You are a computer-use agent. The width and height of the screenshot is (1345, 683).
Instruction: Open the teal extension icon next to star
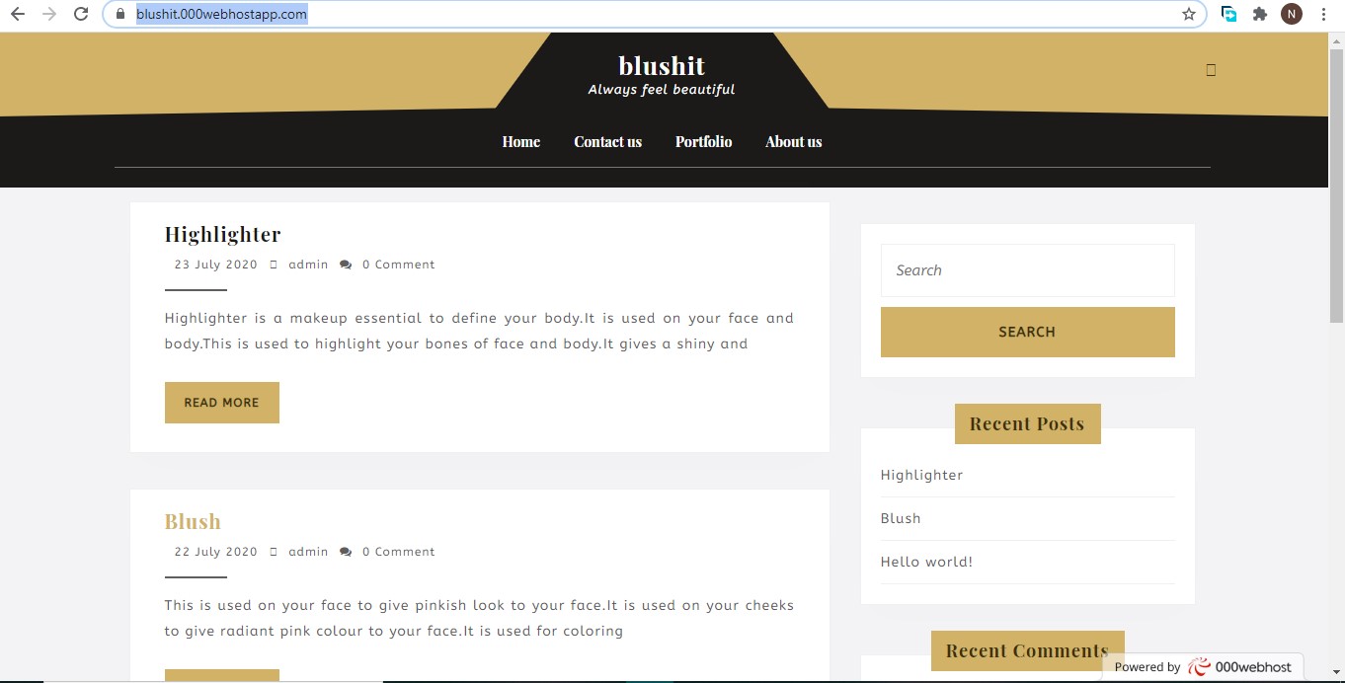[1229, 14]
